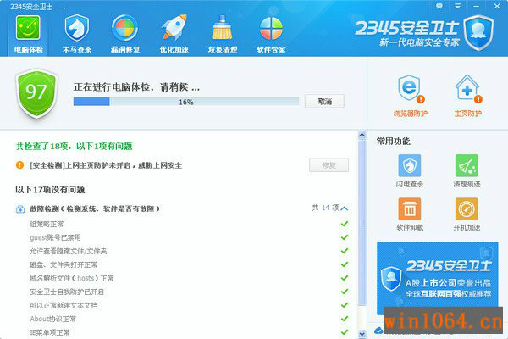Click the 修复 button for homepage protection

[329, 165]
